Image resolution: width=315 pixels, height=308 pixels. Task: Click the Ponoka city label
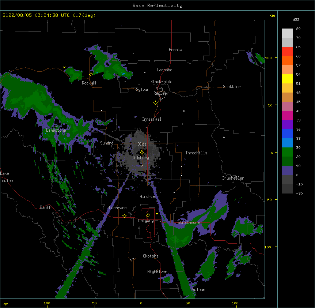tap(175, 50)
